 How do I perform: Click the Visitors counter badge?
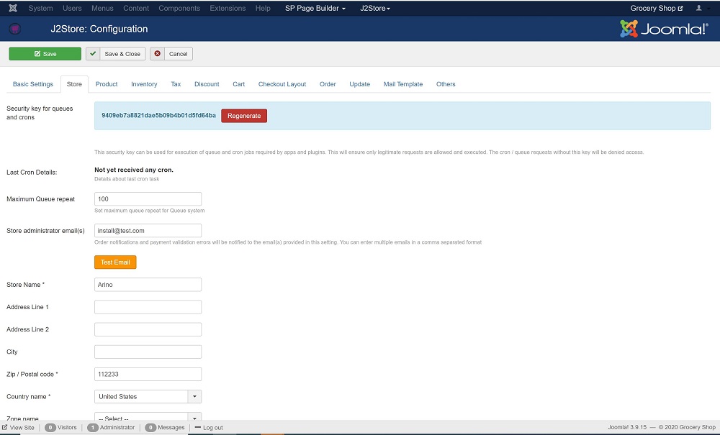click(x=50, y=427)
